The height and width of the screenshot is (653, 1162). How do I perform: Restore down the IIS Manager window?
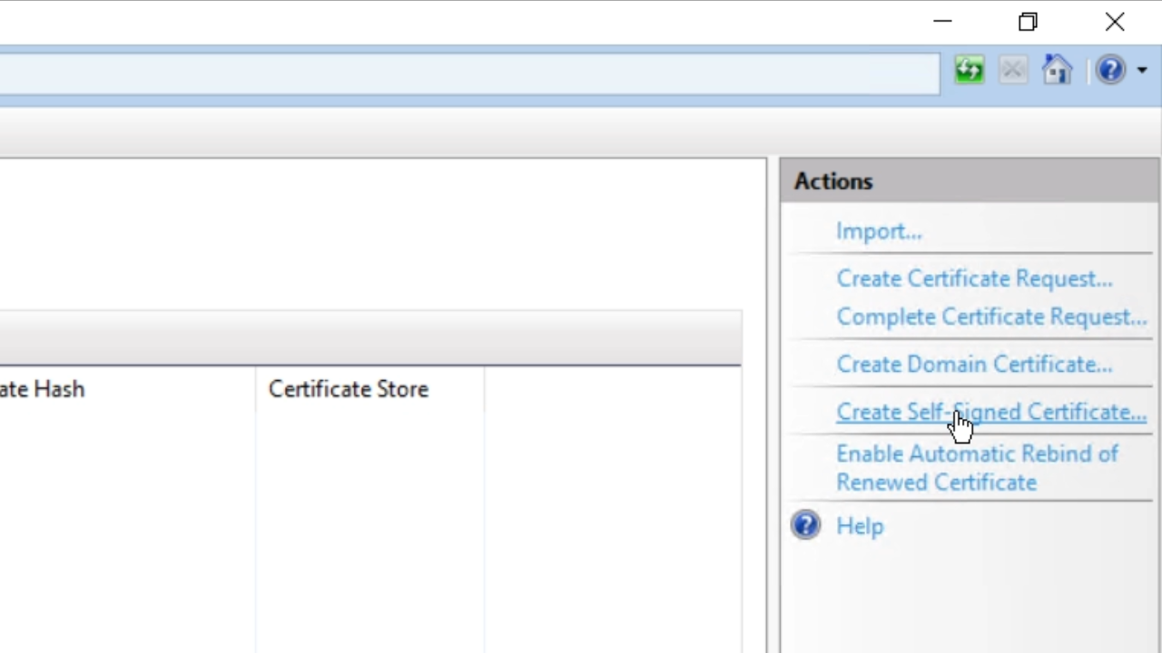coord(1028,22)
